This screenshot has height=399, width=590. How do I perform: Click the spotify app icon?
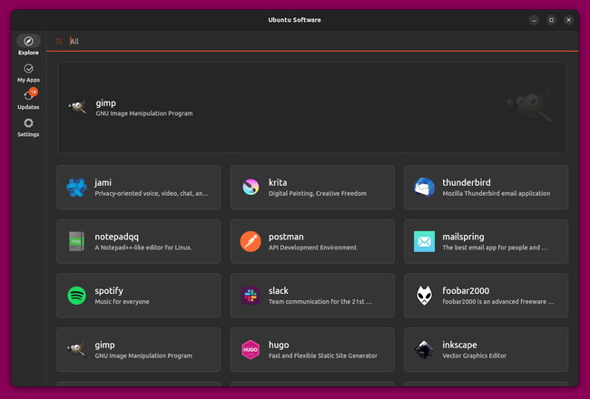click(76, 296)
